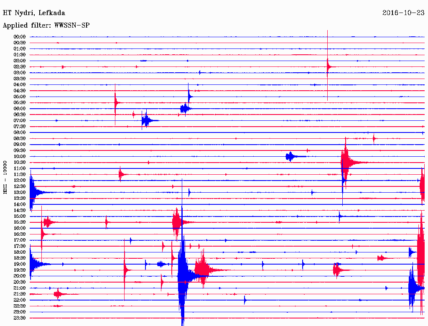
Task: Click the 02:30 time label
Action: click(x=20, y=67)
